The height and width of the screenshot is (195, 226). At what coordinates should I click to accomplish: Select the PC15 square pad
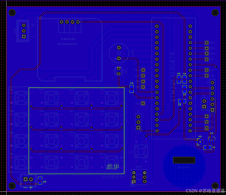[207, 116]
